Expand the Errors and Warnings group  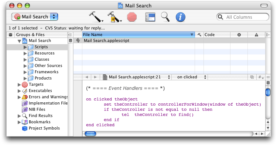click(x=19, y=97)
